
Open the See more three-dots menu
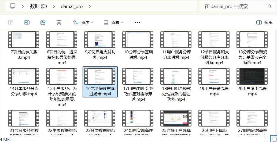pyautogui.click(x=137, y=22)
